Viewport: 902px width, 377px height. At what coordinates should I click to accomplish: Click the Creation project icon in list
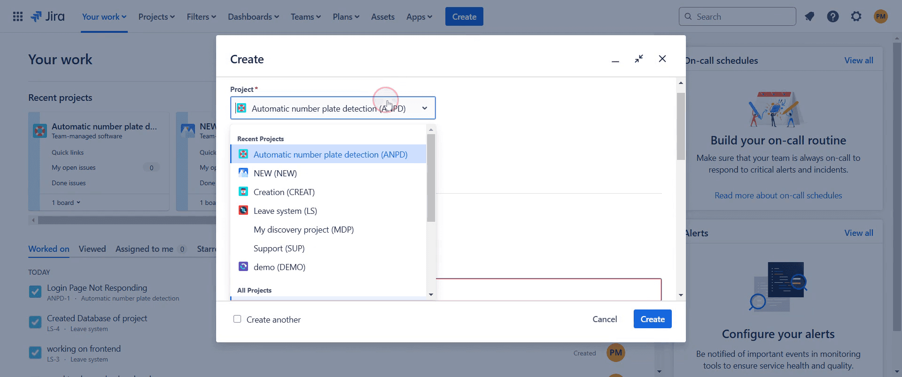click(243, 192)
